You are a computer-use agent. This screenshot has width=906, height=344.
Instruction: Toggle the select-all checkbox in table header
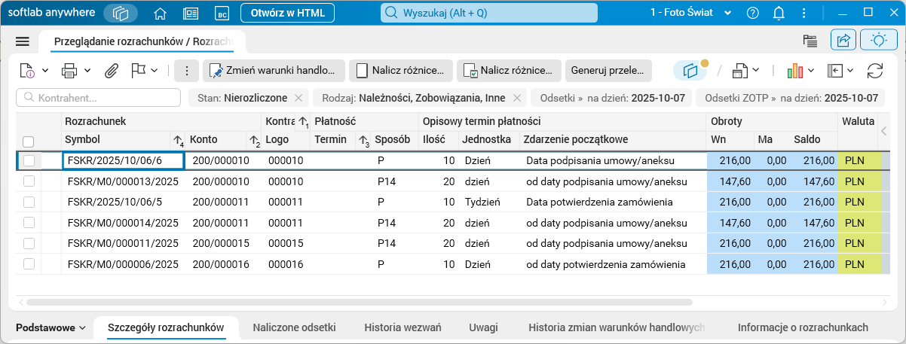tap(29, 141)
